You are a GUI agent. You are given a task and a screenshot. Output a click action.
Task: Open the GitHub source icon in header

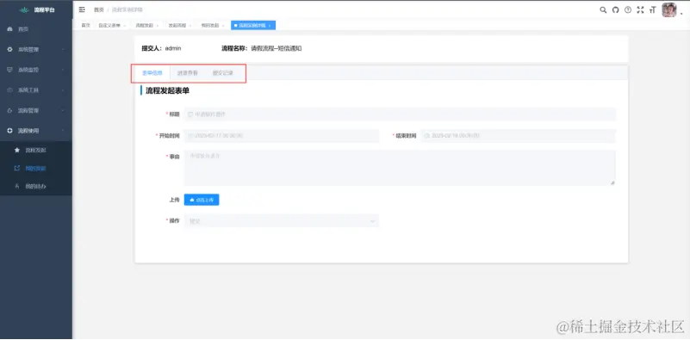616,9
